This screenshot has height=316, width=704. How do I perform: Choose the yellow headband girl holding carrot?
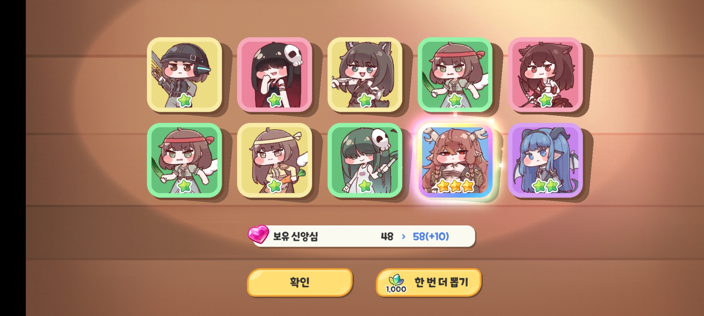click(275, 160)
